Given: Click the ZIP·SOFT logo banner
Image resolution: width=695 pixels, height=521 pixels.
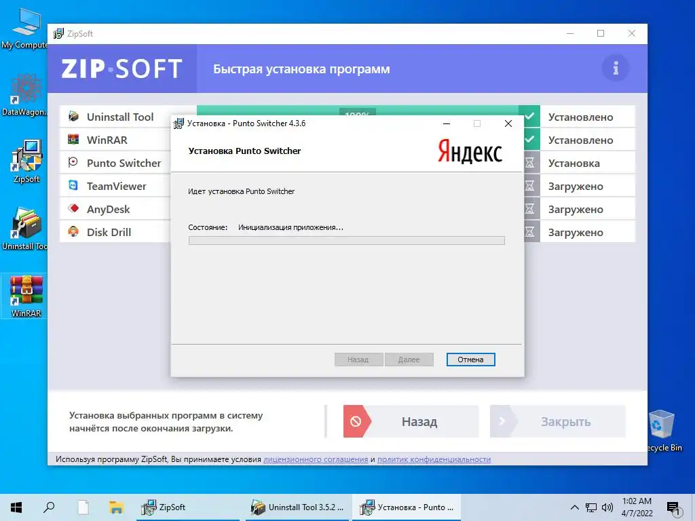Looking at the screenshot, I should coord(122,69).
